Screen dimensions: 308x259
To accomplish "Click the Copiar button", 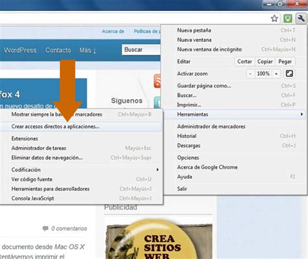I will 264,62.
